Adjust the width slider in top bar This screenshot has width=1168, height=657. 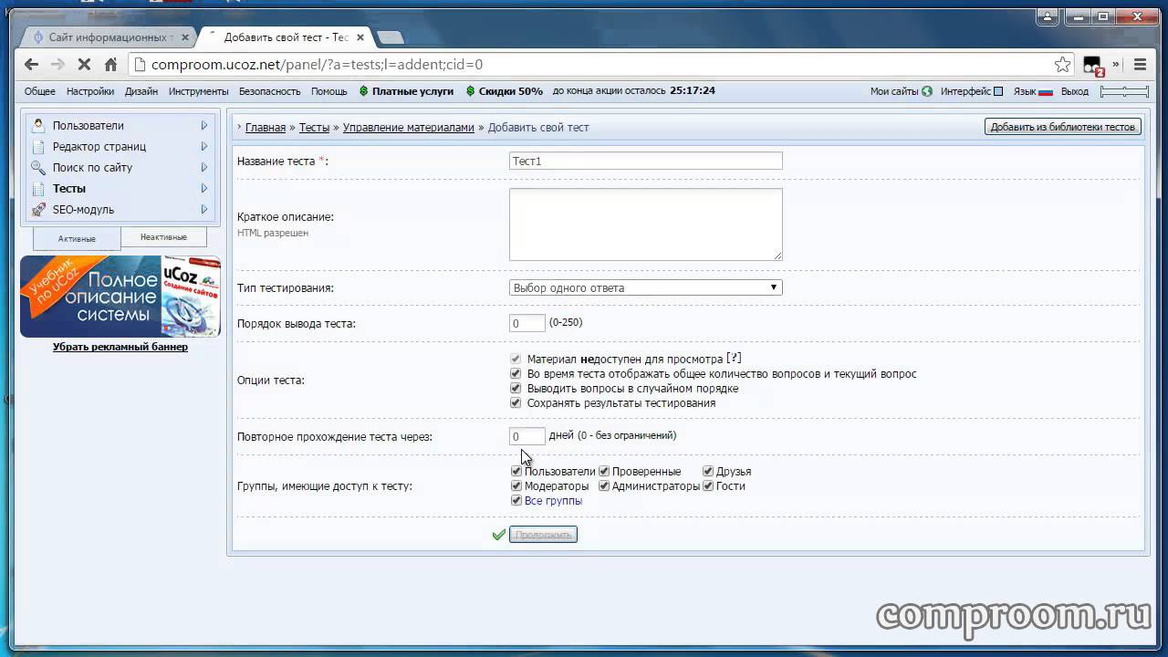tap(1124, 91)
